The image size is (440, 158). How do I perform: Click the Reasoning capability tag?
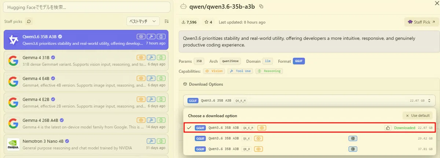269,71
